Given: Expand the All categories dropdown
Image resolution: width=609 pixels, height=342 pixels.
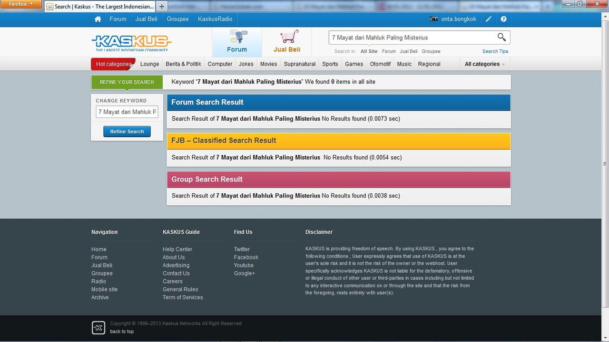Looking at the screenshot, I should coord(485,64).
